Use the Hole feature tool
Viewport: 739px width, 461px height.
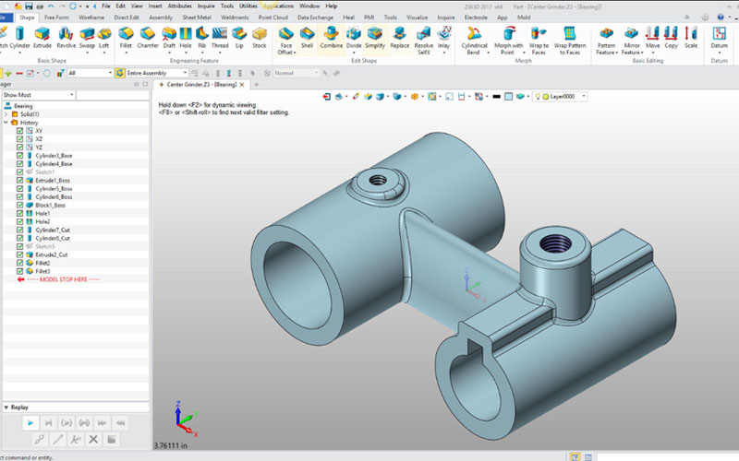coord(186,38)
